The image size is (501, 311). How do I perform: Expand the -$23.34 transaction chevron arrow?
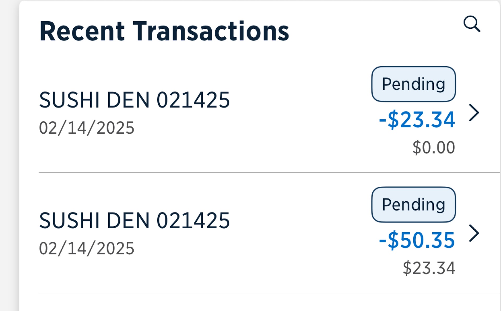pyautogui.click(x=474, y=113)
